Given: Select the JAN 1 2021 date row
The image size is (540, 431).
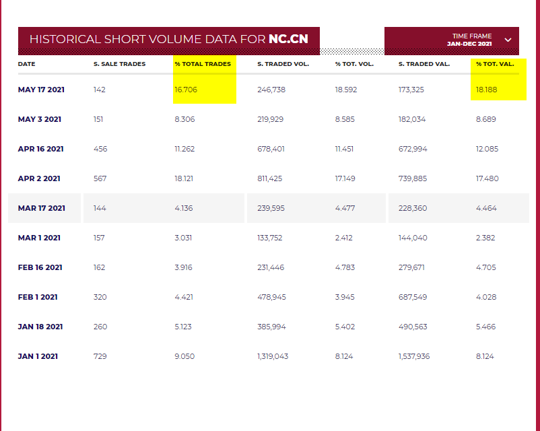Looking at the screenshot, I should pos(38,356).
